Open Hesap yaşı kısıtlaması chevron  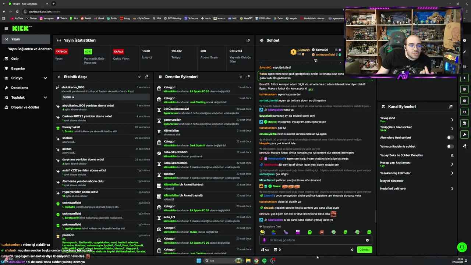pyautogui.click(x=452, y=164)
